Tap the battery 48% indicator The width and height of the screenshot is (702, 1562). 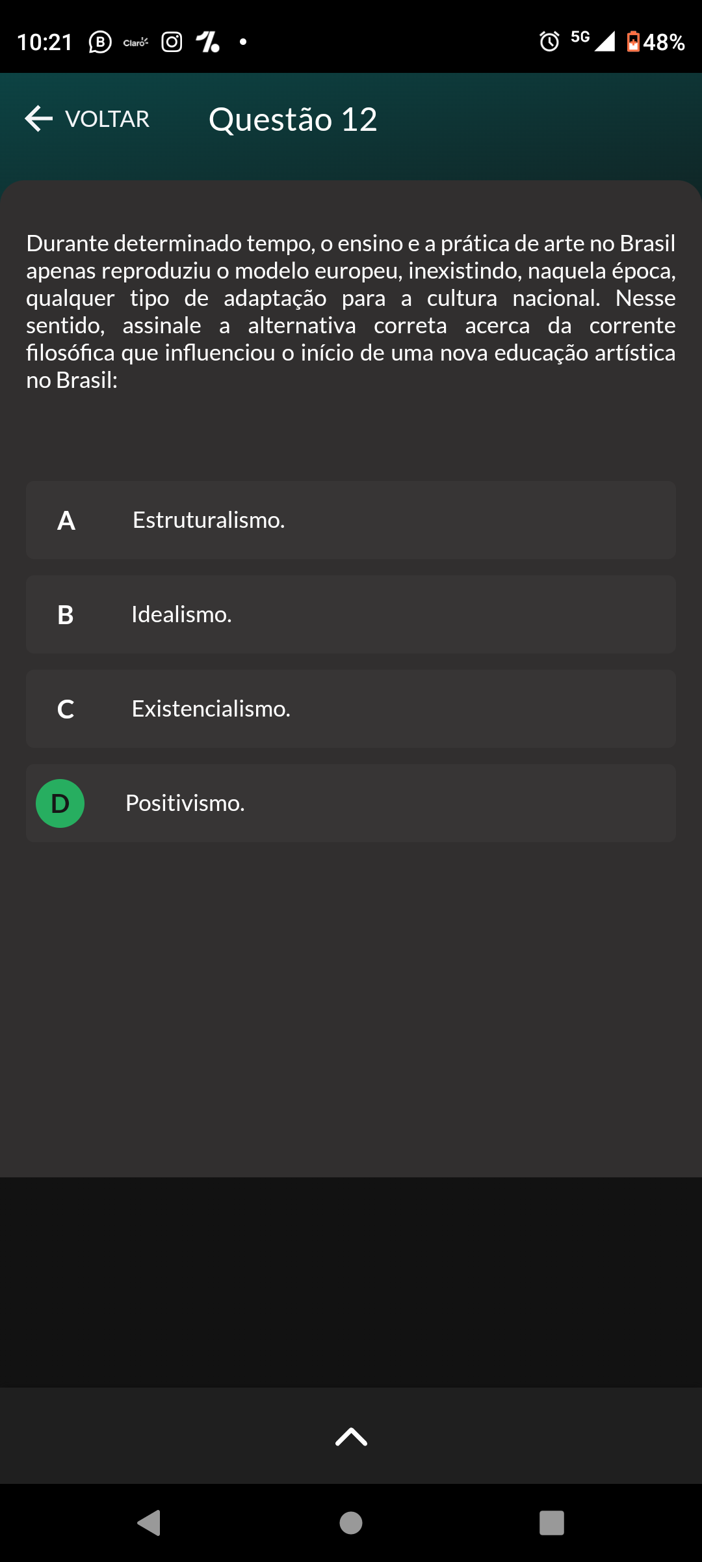click(x=655, y=42)
